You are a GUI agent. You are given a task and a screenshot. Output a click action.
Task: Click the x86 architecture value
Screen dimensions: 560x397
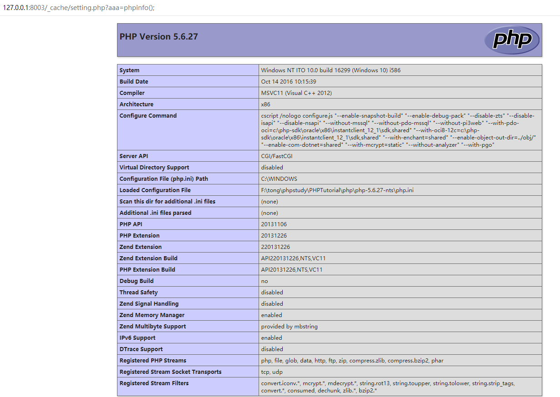coord(265,104)
